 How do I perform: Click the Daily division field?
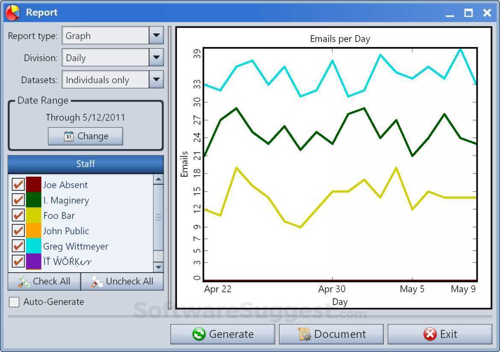point(106,57)
